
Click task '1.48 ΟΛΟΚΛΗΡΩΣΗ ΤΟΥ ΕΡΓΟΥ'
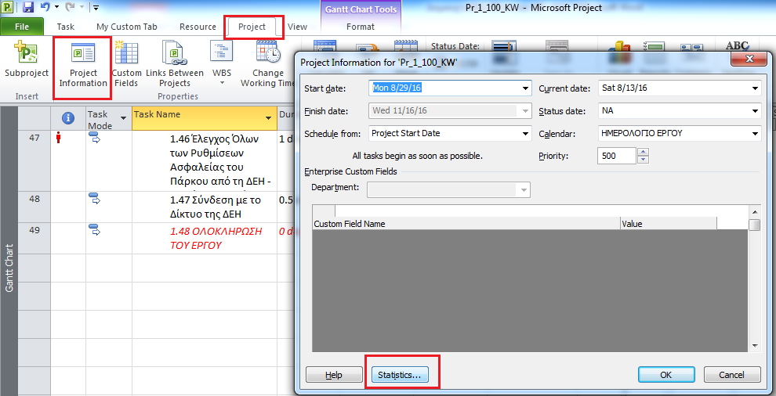click(x=216, y=238)
